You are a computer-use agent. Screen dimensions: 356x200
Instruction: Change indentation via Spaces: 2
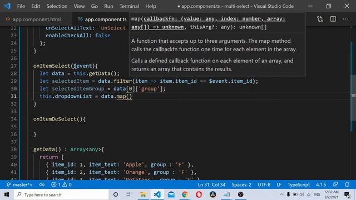tap(241, 184)
